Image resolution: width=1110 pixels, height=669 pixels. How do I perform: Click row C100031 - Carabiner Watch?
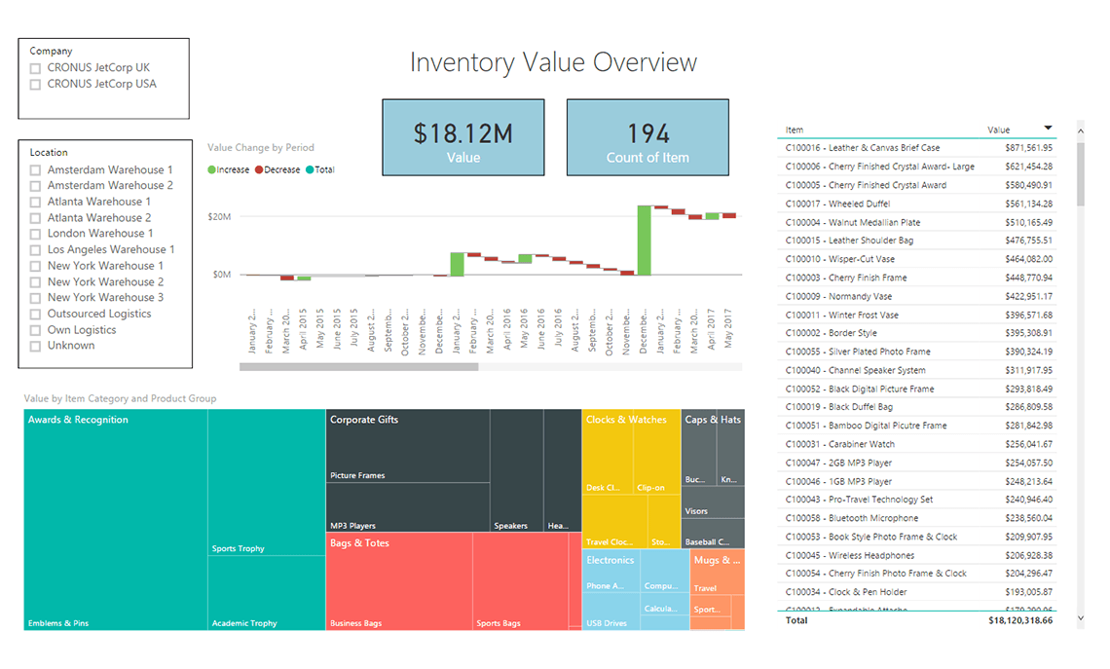(x=919, y=445)
